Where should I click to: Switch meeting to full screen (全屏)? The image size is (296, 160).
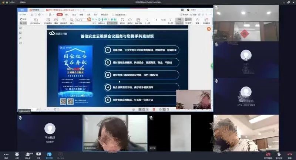point(17,156)
